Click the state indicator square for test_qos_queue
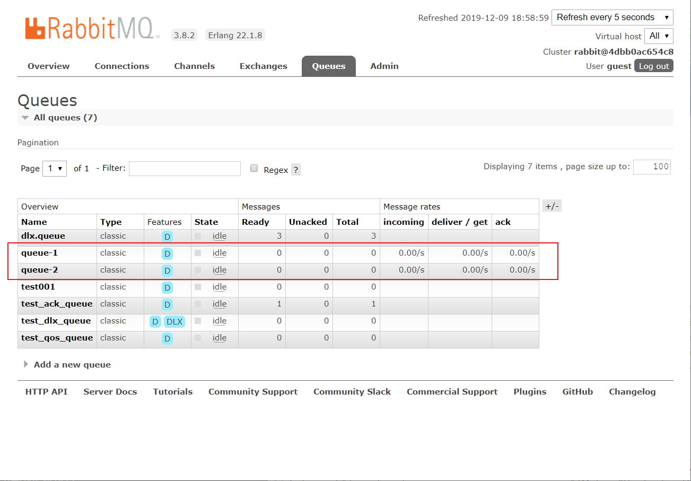The image size is (691, 481). (198, 338)
